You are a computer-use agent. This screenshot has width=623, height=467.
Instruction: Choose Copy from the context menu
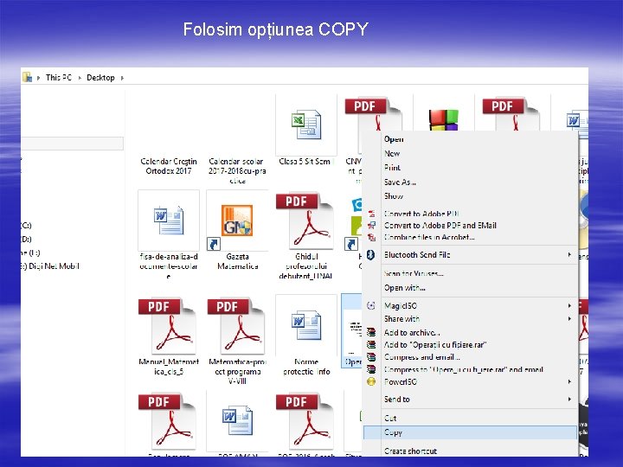pyautogui.click(x=470, y=432)
